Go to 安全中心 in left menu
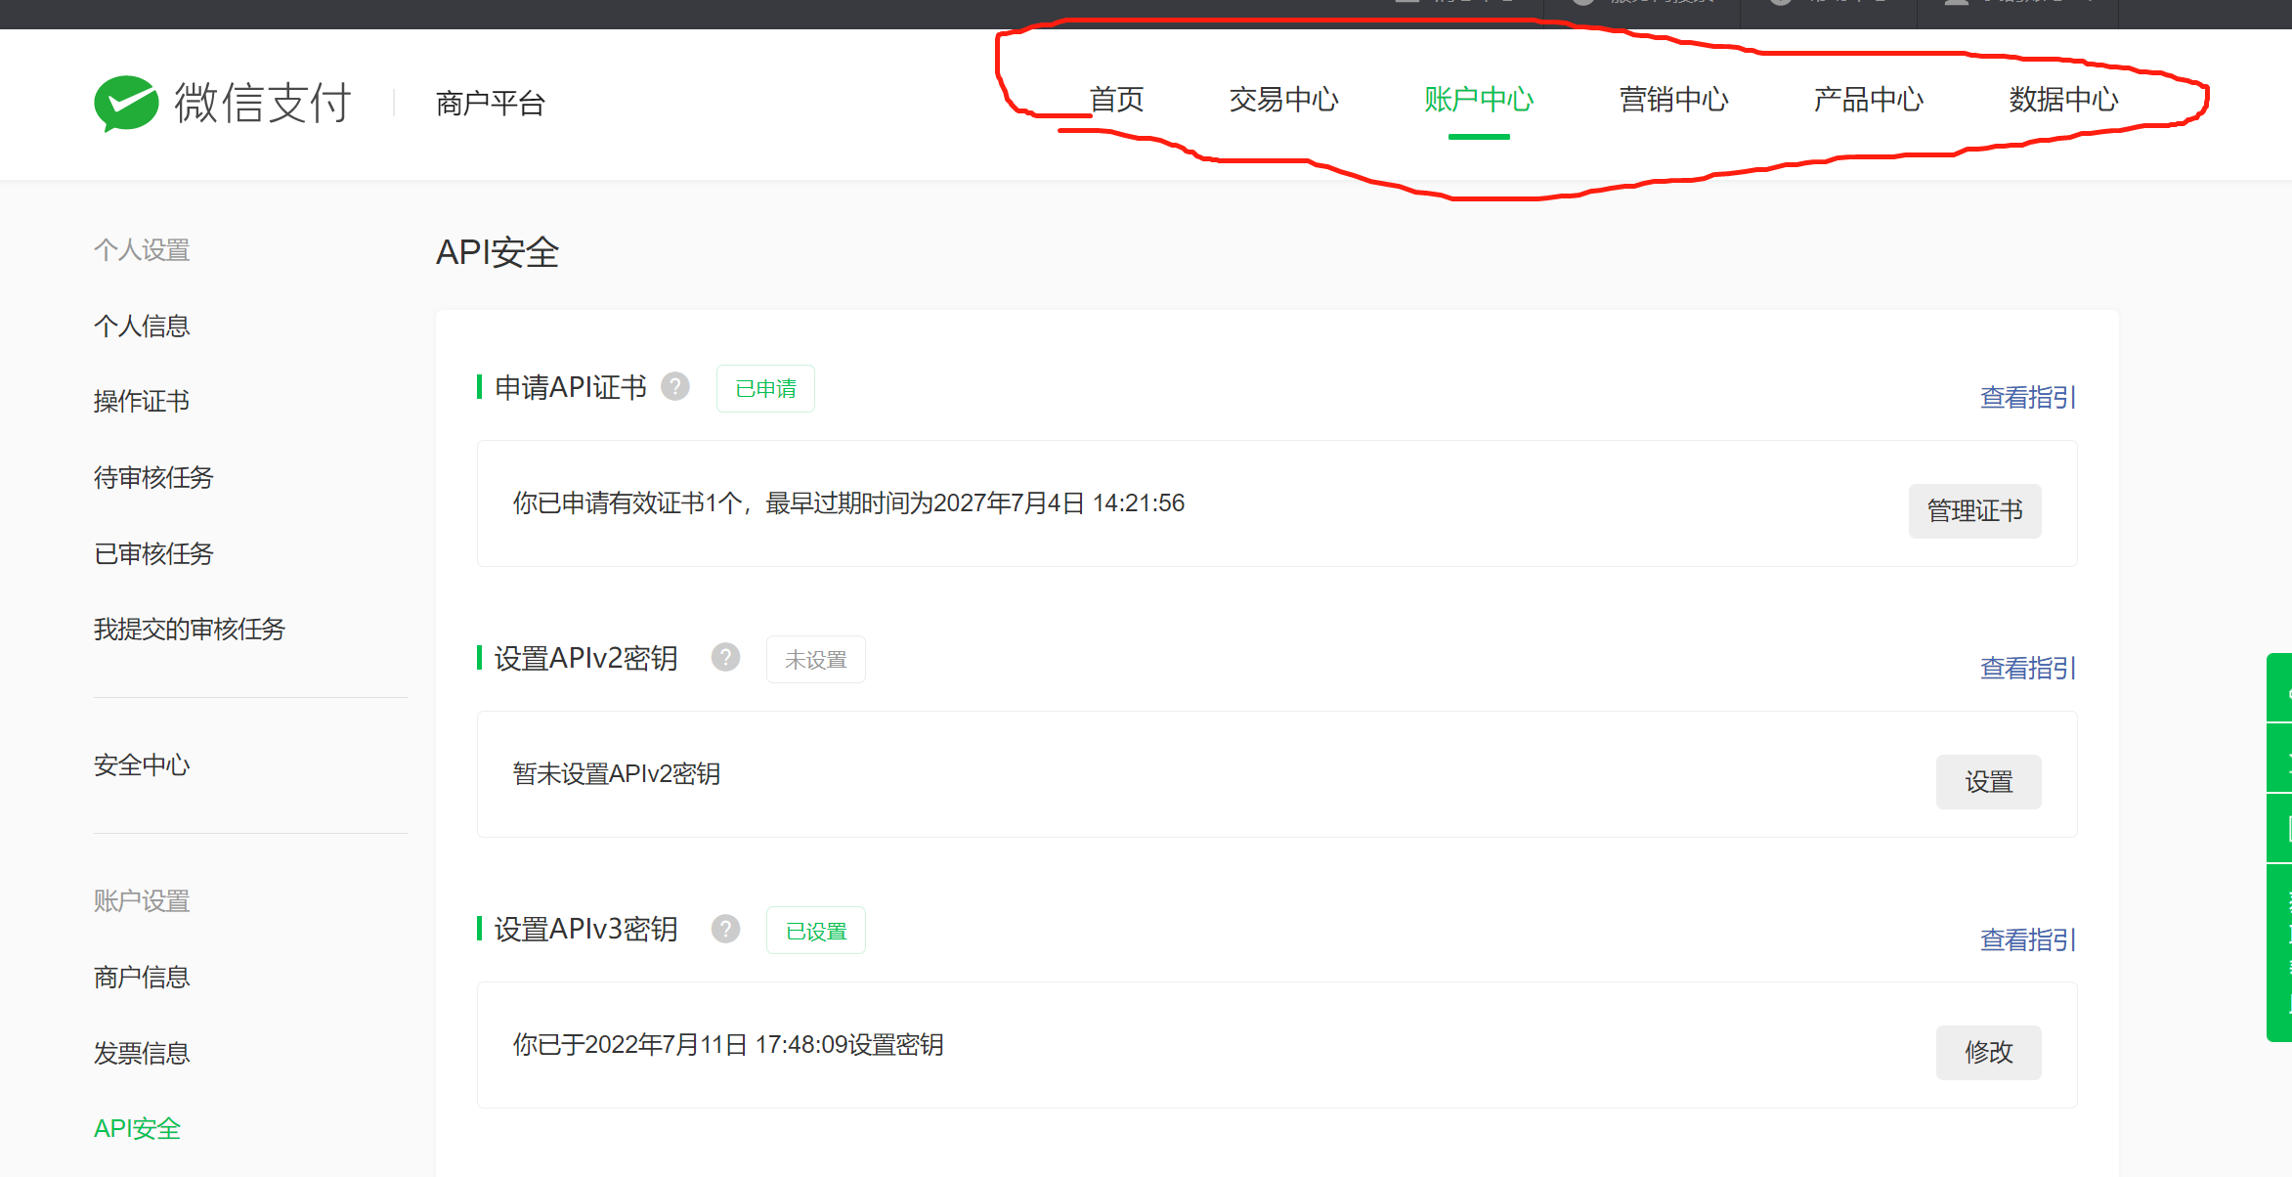This screenshot has width=2292, height=1177. pos(142,764)
